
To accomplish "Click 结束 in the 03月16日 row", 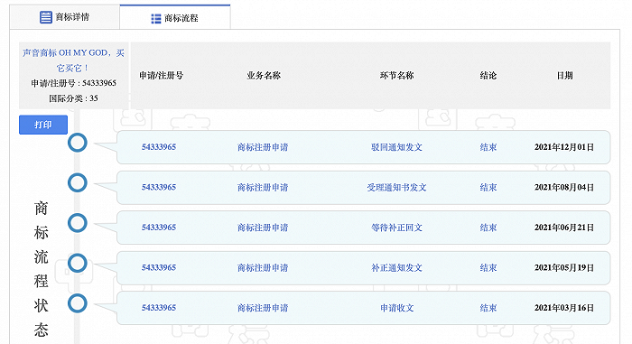I will tap(488, 308).
